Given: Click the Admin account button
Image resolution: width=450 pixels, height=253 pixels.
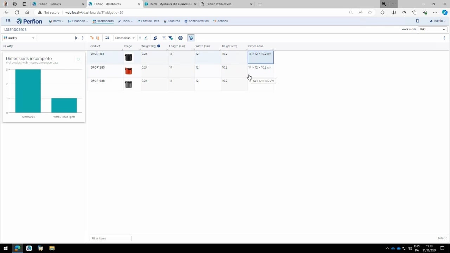Looking at the screenshot, I should click(x=437, y=21).
